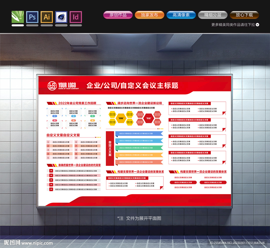This screenshot has width=270, height=248.
Task: Click the 昵图网 logo in bottom corner
Action: point(12,243)
